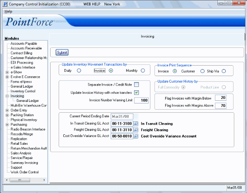Open the Help menu
247x193 pixels.
[x=8, y=12]
